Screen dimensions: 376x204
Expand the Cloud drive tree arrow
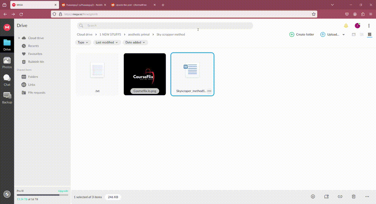point(19,38)
